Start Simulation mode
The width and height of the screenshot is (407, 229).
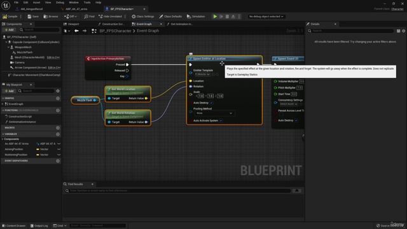(x=196, y=17)
